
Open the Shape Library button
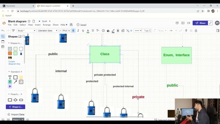pyautogui.click(x=15, y=107)
